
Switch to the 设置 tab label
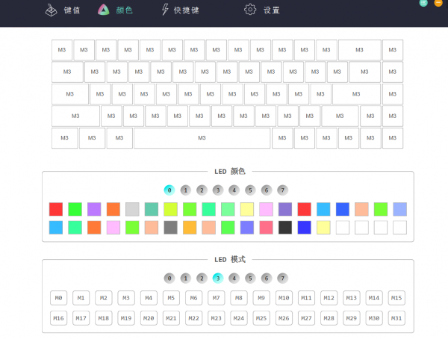[x=272, y=10]
